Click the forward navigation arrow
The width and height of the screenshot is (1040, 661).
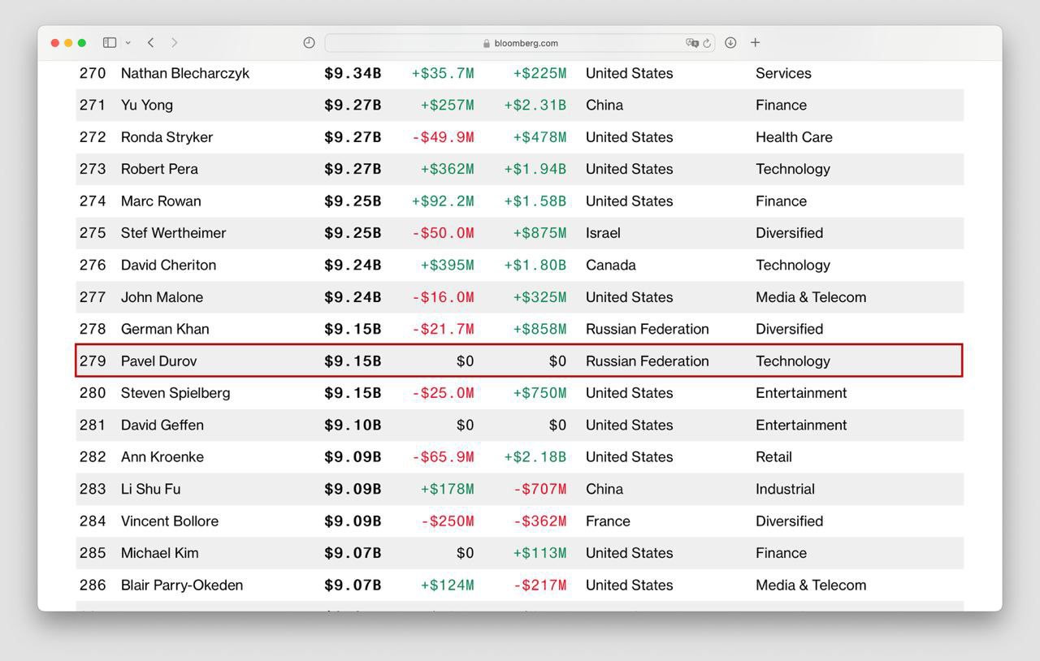pyautogui.click(x=174, y=42)
